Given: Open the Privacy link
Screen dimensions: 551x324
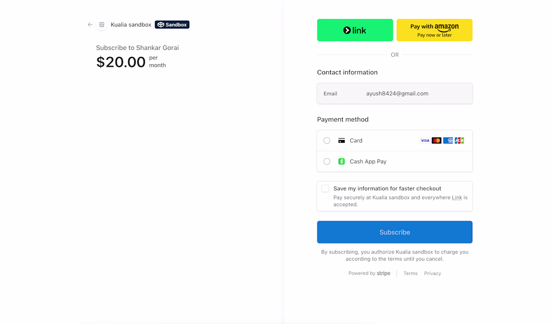Looking at the screenshot, I should click(x=432, y=273).
